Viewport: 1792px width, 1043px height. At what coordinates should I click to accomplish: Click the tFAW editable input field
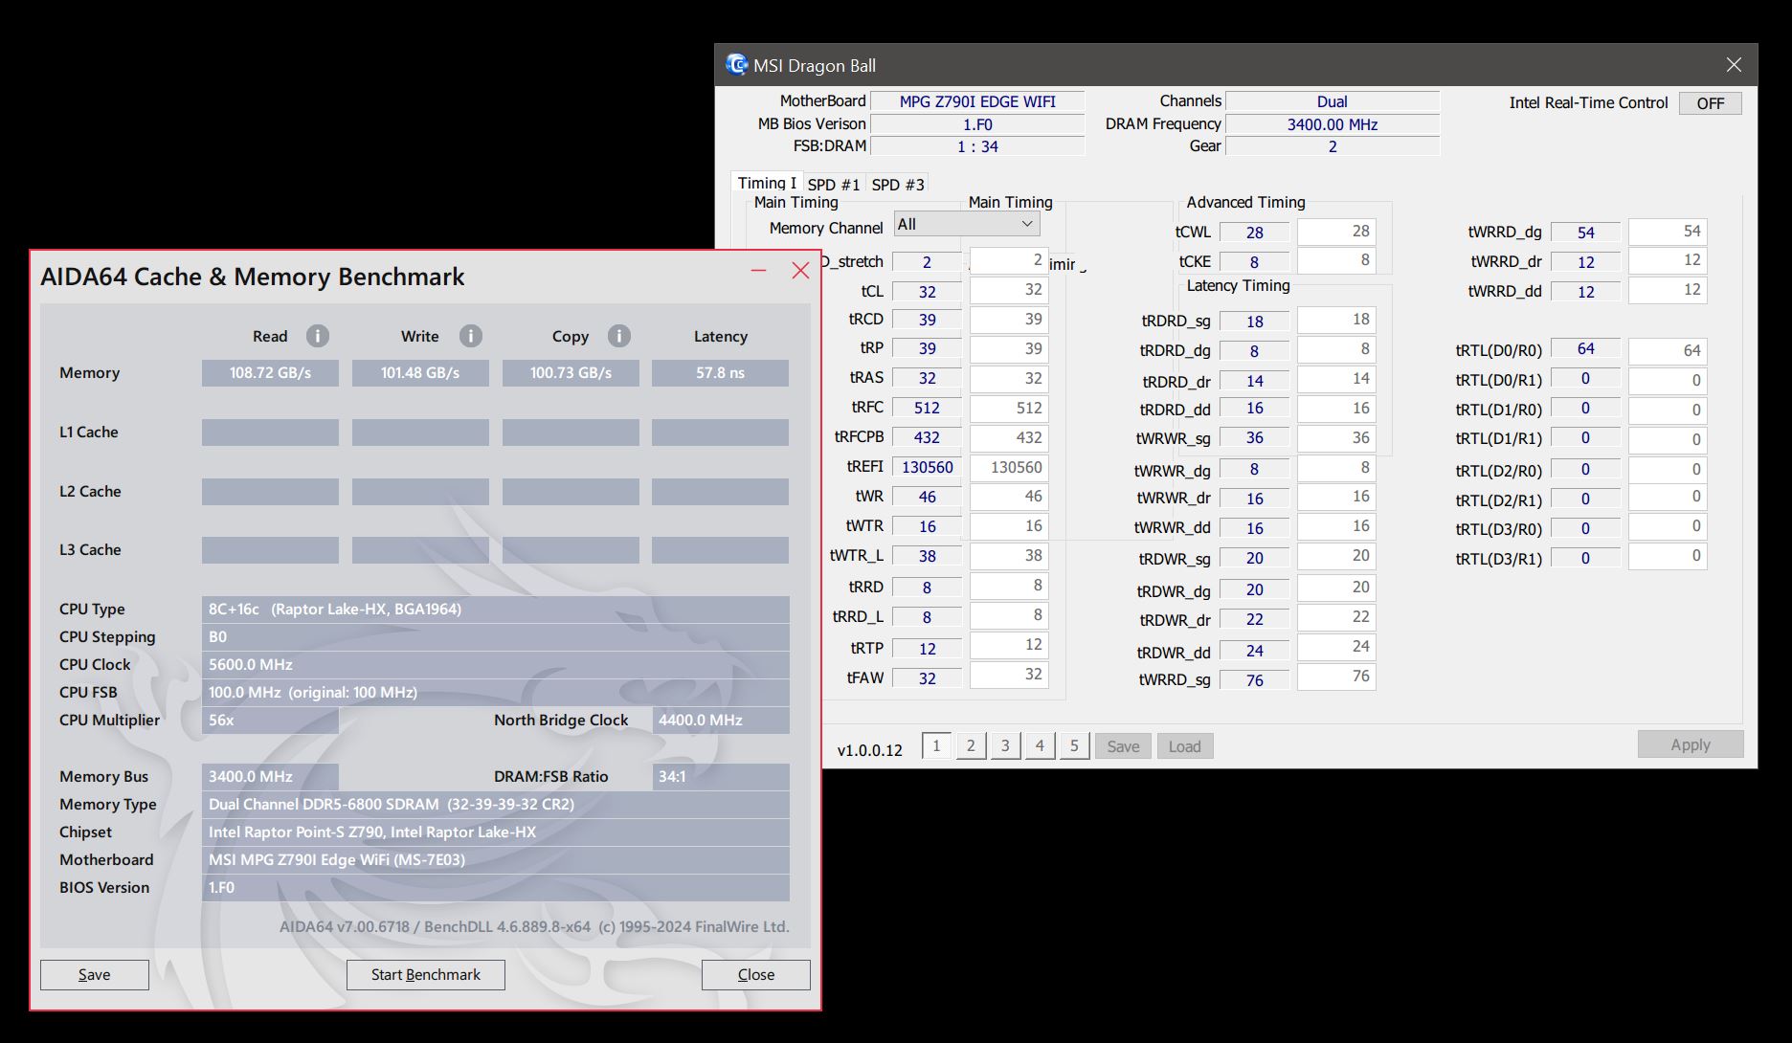coord(1009,675)
